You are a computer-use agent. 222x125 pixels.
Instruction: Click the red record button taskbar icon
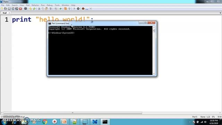click(55, 122)
